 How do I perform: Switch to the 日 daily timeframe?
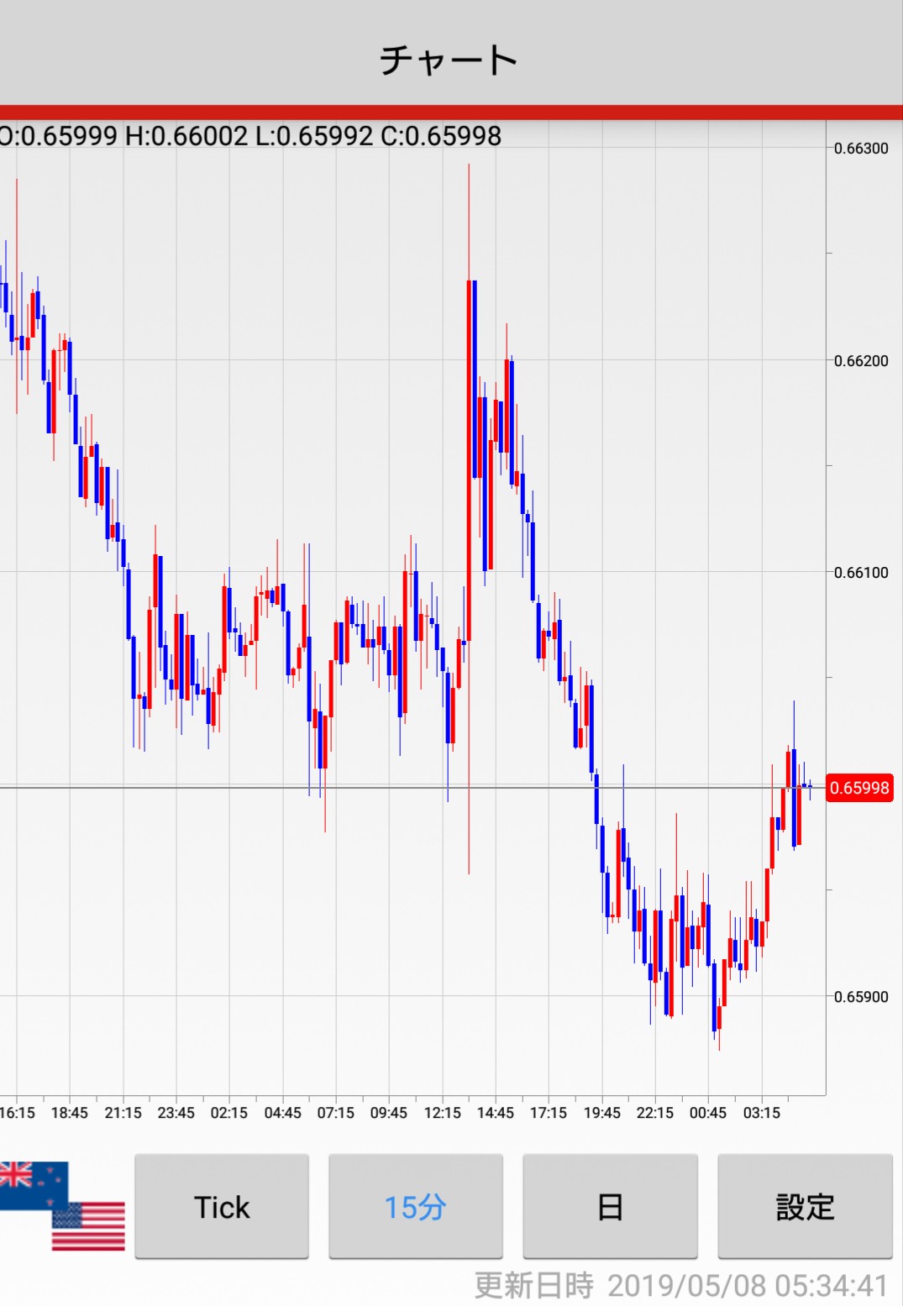(x=610, y=1207)
